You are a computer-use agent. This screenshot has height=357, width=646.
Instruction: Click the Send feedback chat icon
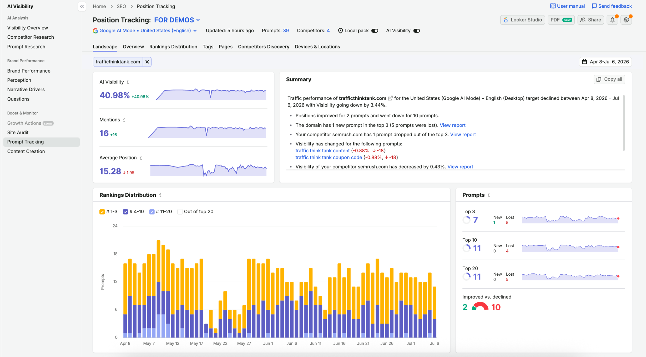pyautogui.click(x=594, y=6)
